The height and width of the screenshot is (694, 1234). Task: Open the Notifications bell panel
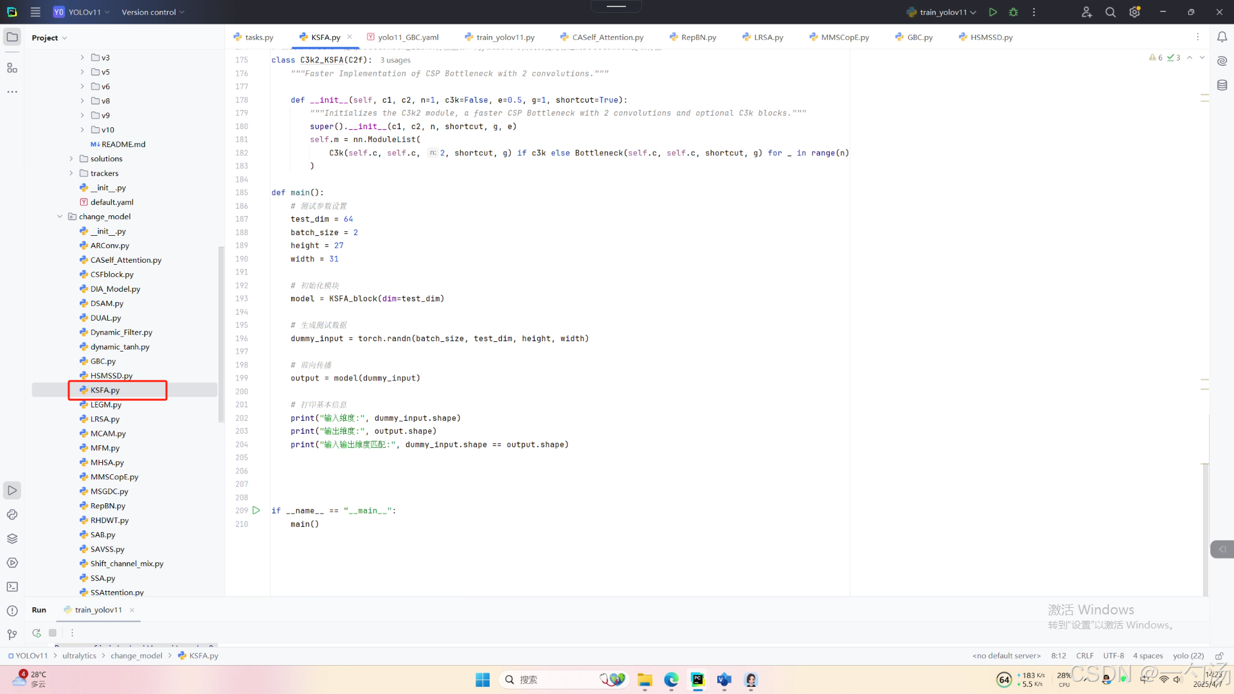(1222, 37)
